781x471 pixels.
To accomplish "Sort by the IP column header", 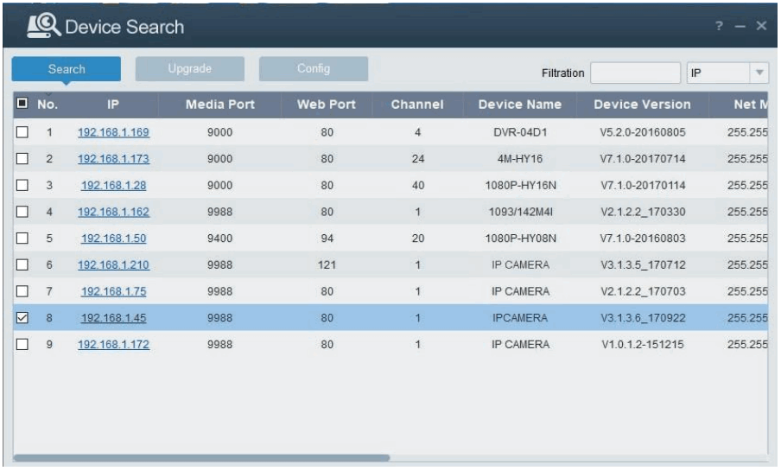I will click(113, 105).
